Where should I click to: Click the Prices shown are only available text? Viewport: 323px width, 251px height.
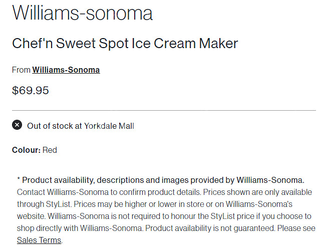257,192
